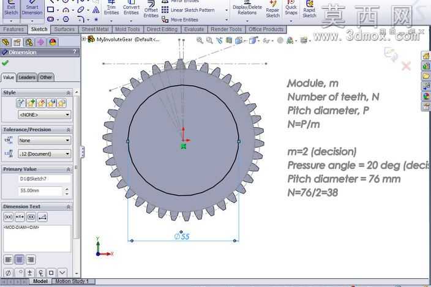Viewport: 431px width, 287px height.
Task: Select the Ellipse sketch tool
Action: [x=81, y=10]
